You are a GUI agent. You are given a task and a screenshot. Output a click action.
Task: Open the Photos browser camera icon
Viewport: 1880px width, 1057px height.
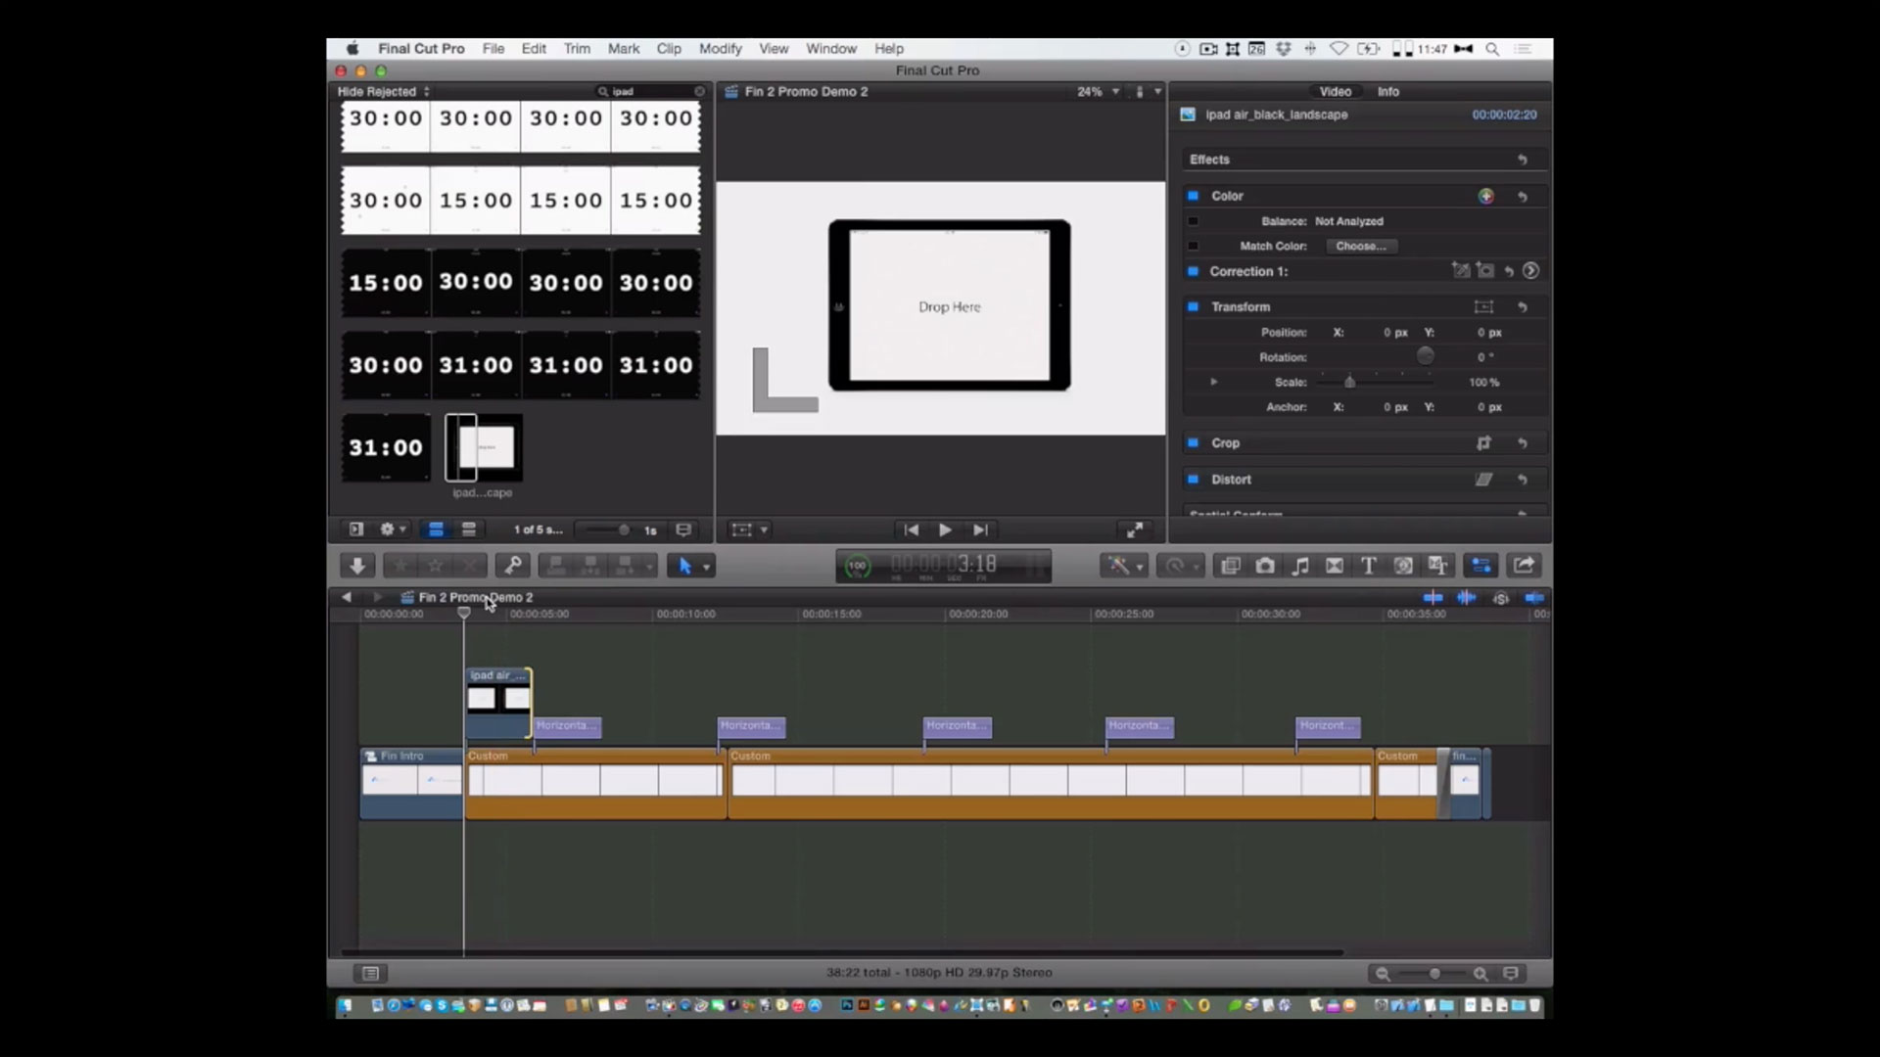[1265, 566]
